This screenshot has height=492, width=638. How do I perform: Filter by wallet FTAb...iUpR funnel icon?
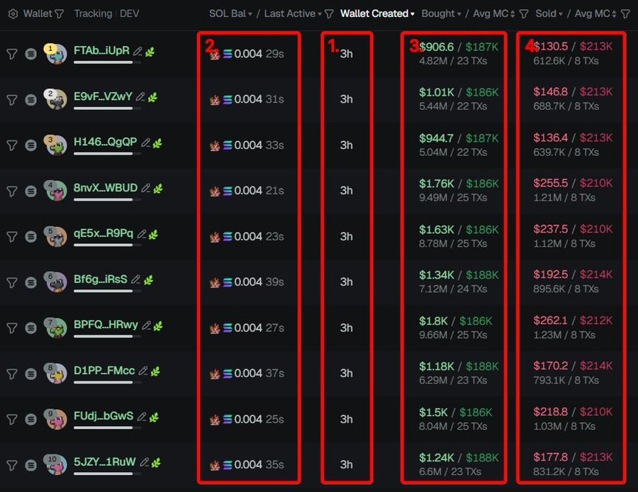12,54
